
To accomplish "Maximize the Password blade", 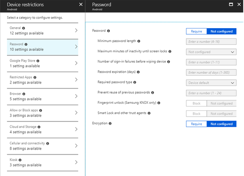I will pos(231,4).
